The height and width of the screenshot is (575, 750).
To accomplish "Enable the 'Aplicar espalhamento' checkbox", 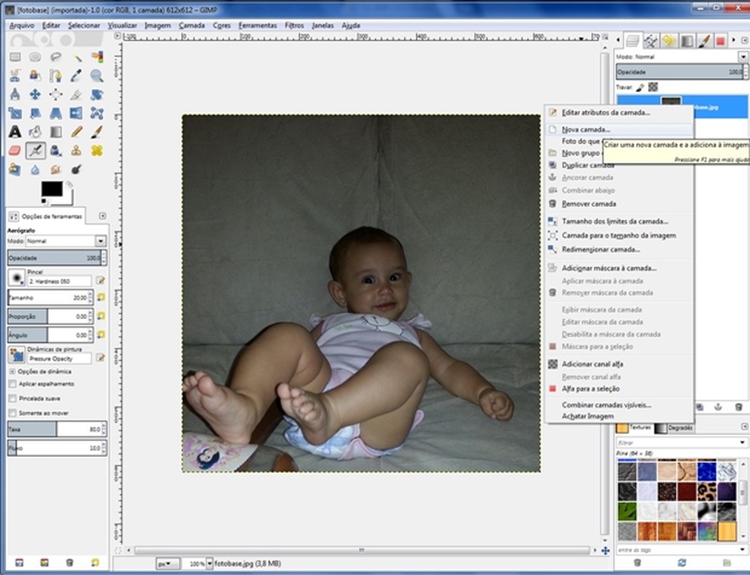I will pyautogui.click(x=12, y=385).
